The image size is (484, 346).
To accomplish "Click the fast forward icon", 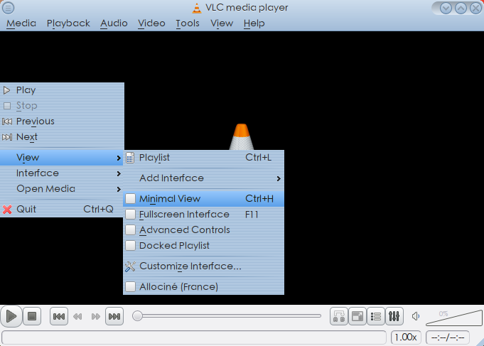I will (x=96, y=316).
